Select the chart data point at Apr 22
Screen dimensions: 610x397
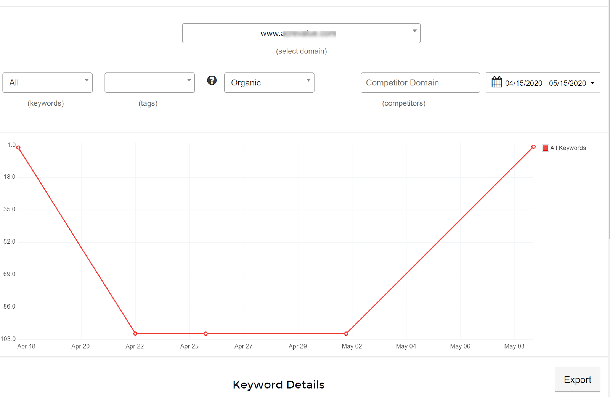(x=135, y=334)
